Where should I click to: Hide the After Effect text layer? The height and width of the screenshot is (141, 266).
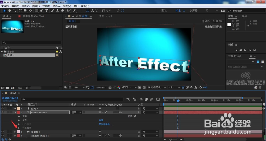(2, 112)
